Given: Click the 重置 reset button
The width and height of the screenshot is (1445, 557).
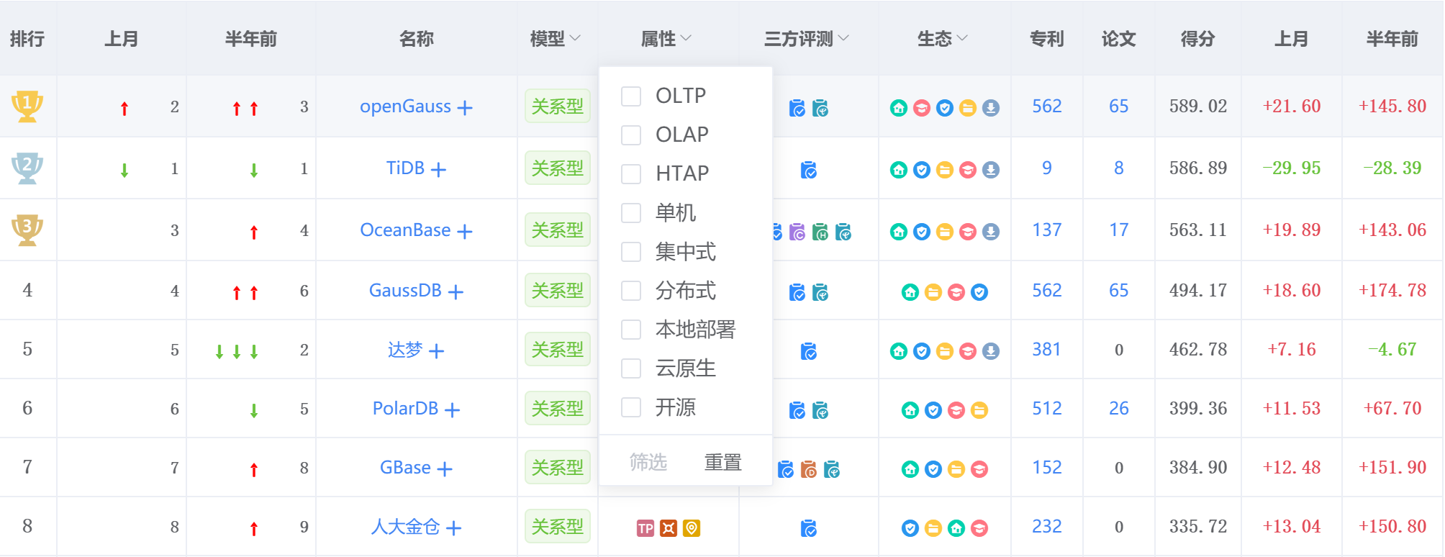Looking at the screenshot, I should coord(722,462).
